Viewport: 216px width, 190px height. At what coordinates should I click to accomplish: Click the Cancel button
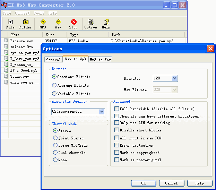(x=171, y=183)
